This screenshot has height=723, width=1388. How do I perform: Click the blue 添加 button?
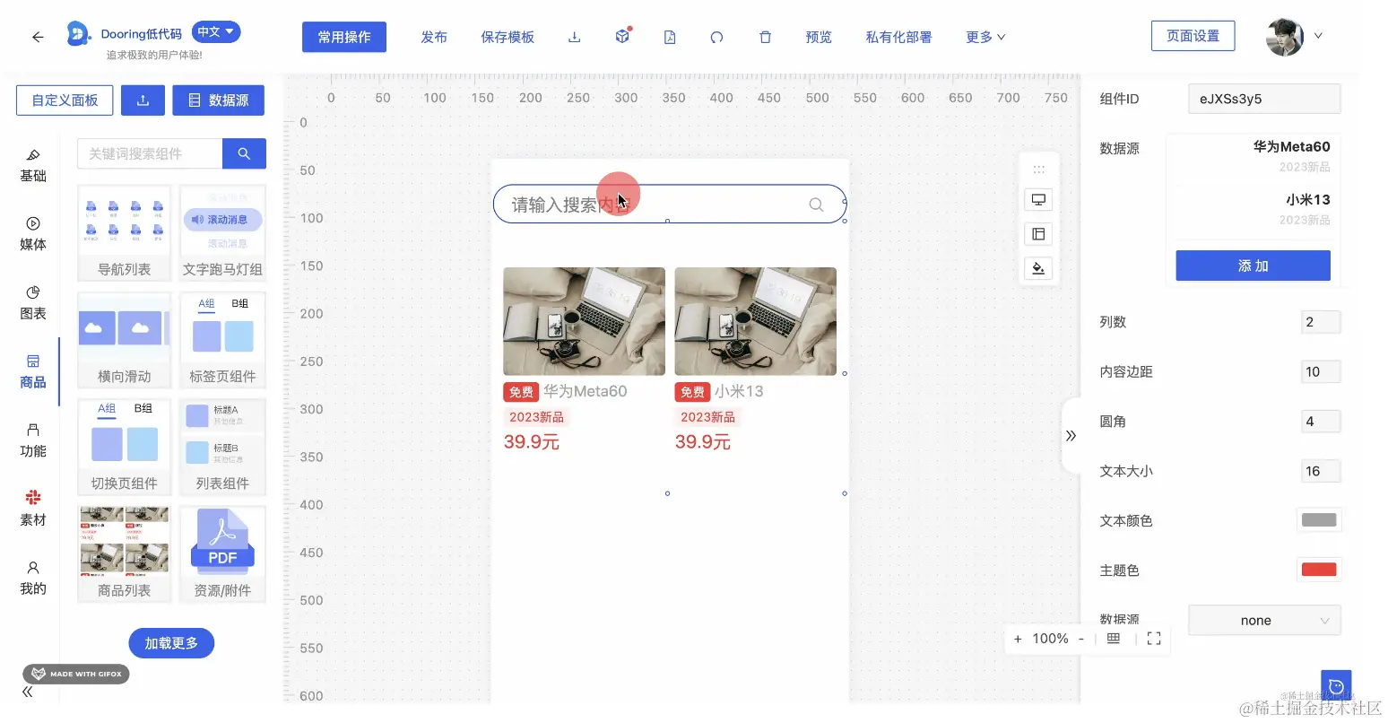(1253, 266)
